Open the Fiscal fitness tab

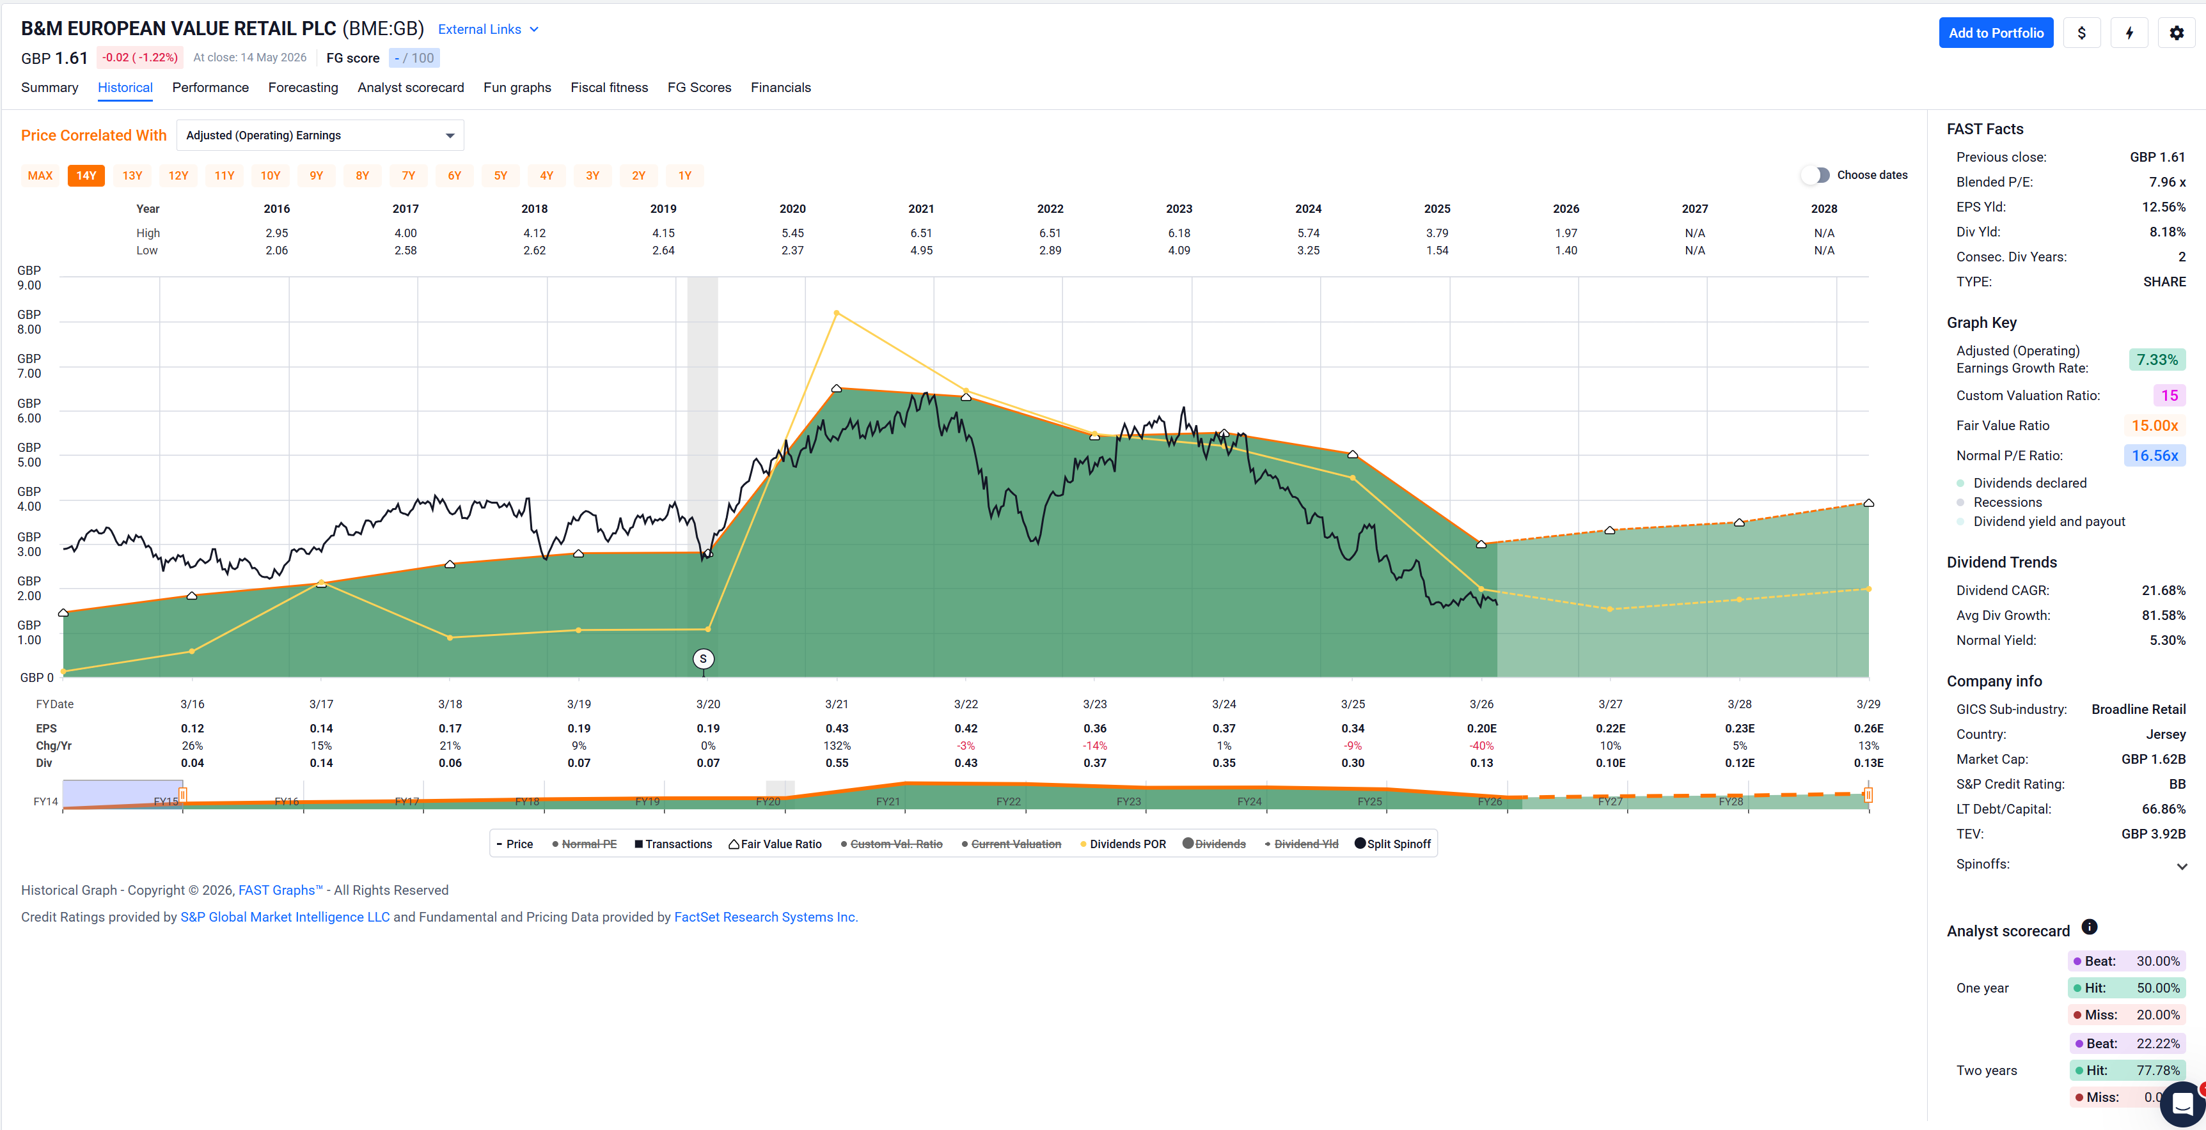coord(609,88)
